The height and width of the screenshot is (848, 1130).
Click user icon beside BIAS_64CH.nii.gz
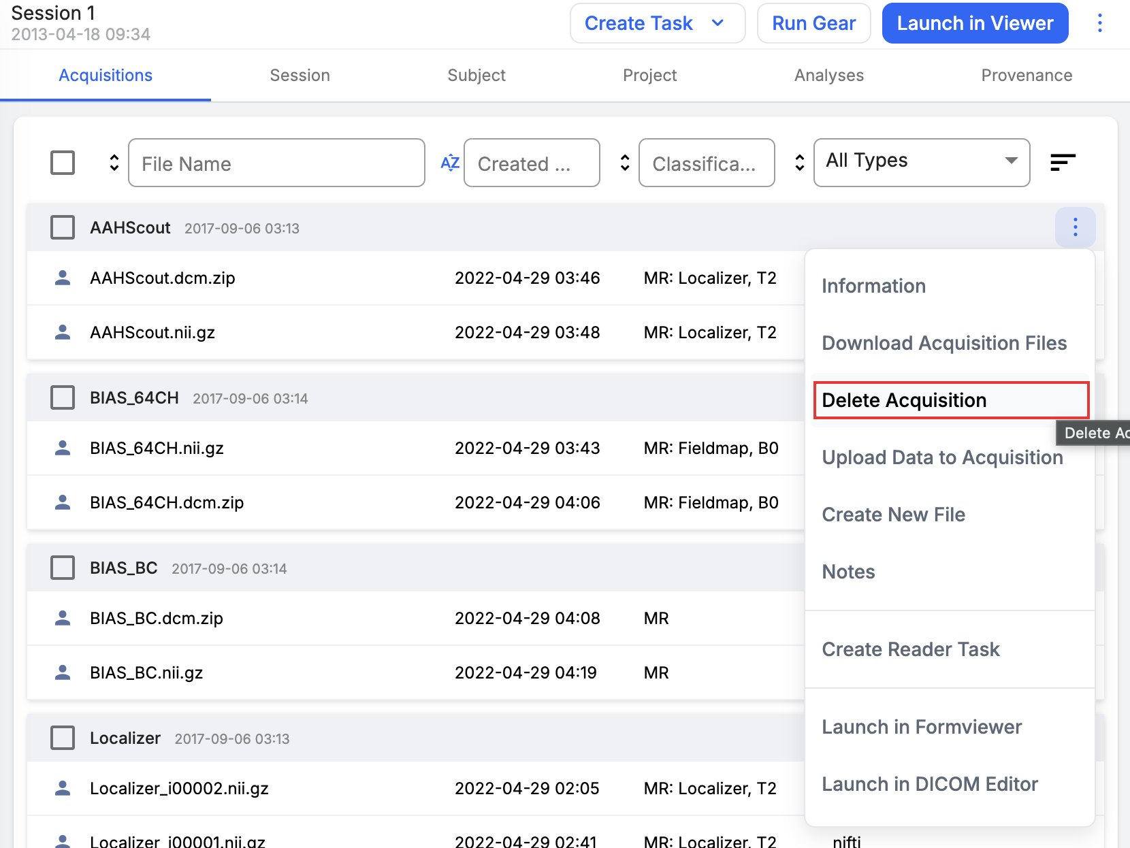pyautogui.click(x=63, y=448)
